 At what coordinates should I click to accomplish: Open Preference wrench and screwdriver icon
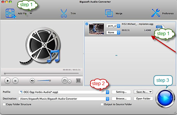click(x=156, y=13)
